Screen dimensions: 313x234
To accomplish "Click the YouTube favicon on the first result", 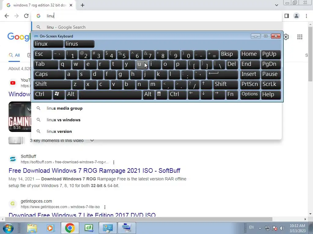I will 13,83.
